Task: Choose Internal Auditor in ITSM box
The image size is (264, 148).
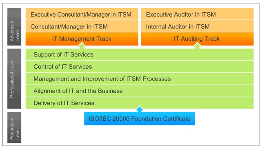Action: pos(197,26)
